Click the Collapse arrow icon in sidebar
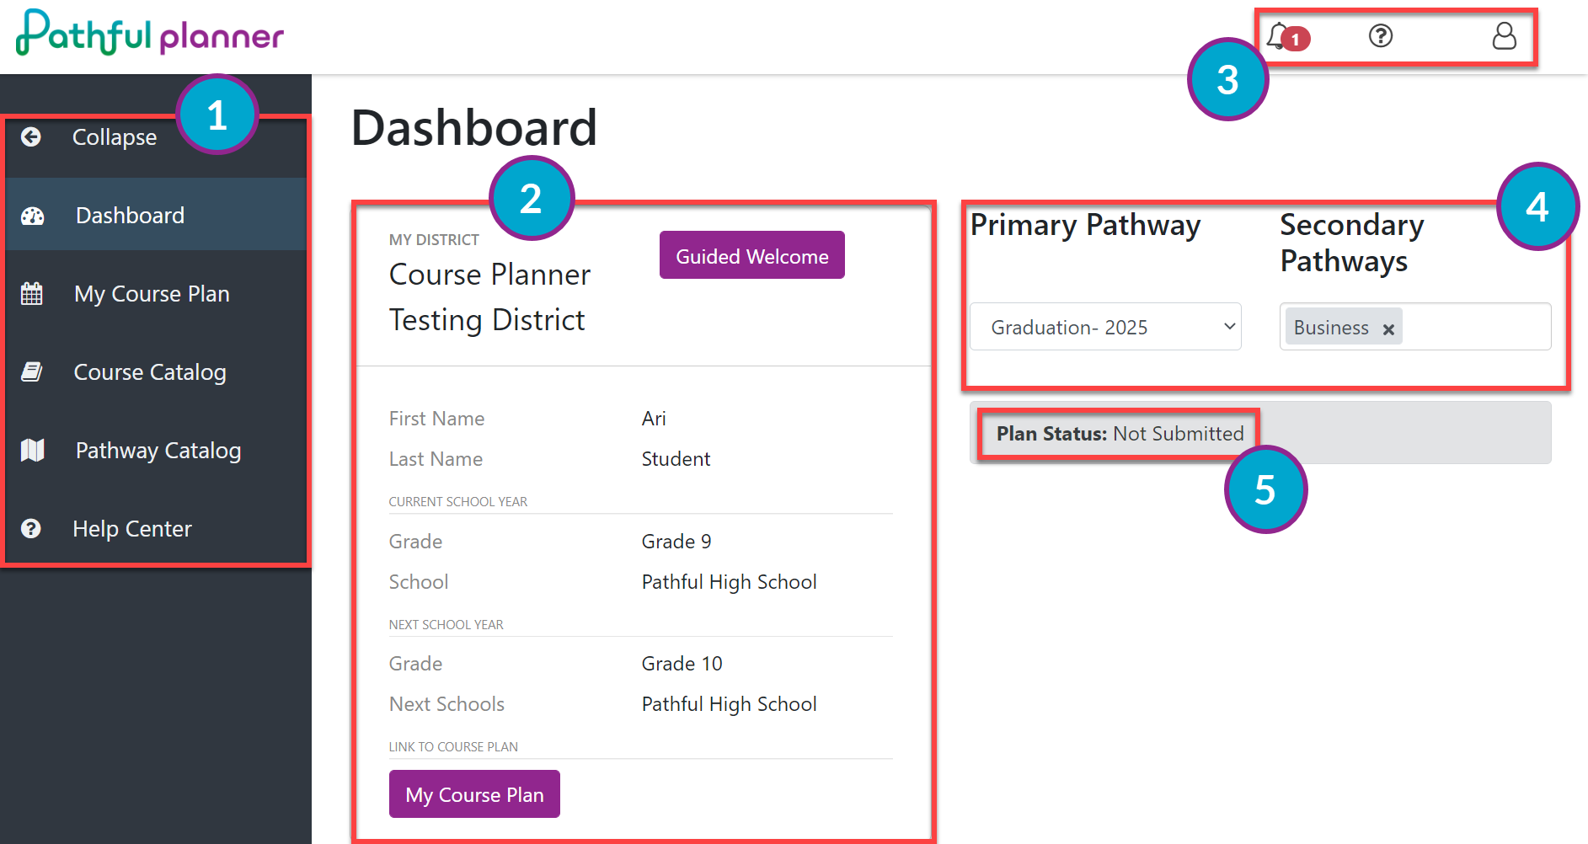The width and height of the screenshot is (1588, 844). pyautogui.click(x=31, y=137)
